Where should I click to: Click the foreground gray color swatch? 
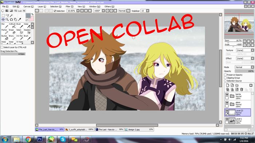coord(28,16)
